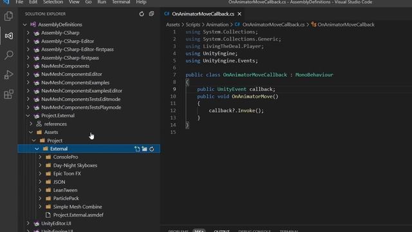The height and width of the screenshot is (232, 412).
Task: Click line number 9 in the gutter
Action: coord(174,89)
